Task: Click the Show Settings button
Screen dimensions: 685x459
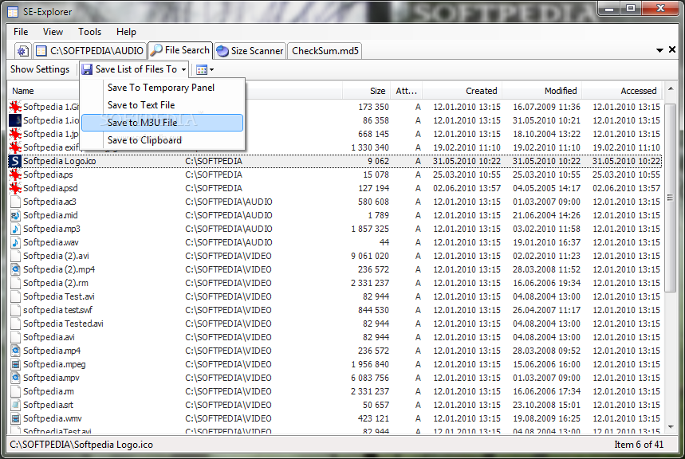Action: tap(40, 69)
